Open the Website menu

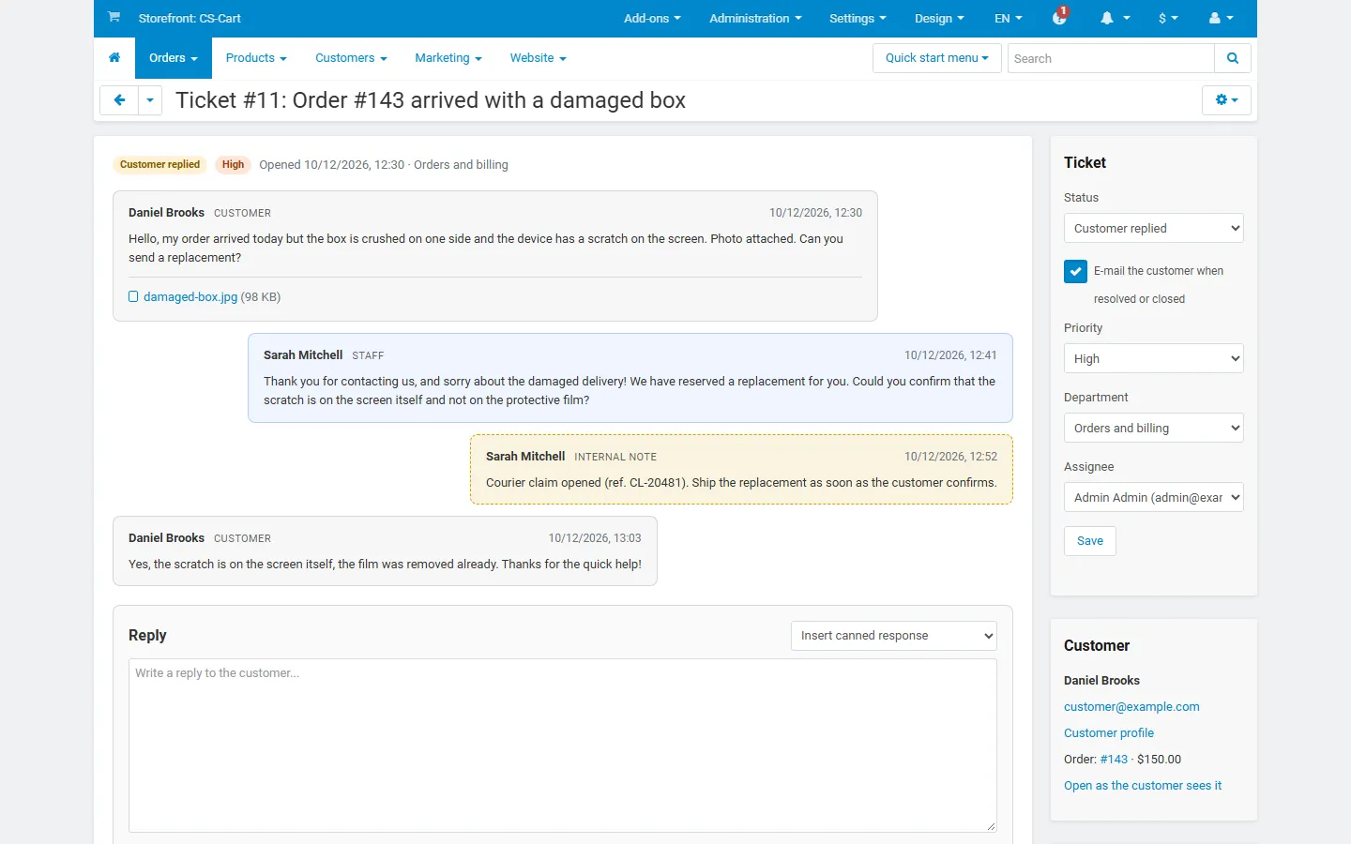click(x=538, y=58)
